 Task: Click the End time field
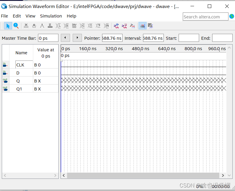coord(222,38)
